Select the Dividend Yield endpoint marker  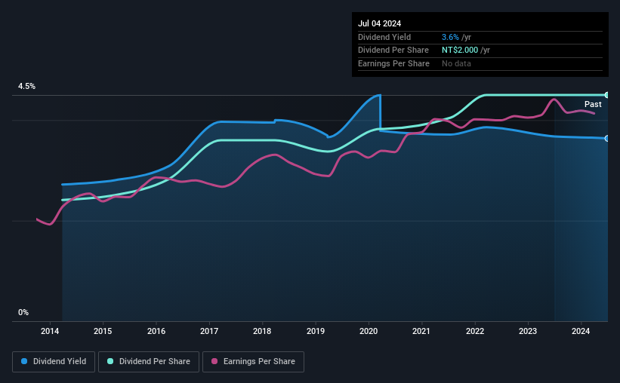pos(607,138)
